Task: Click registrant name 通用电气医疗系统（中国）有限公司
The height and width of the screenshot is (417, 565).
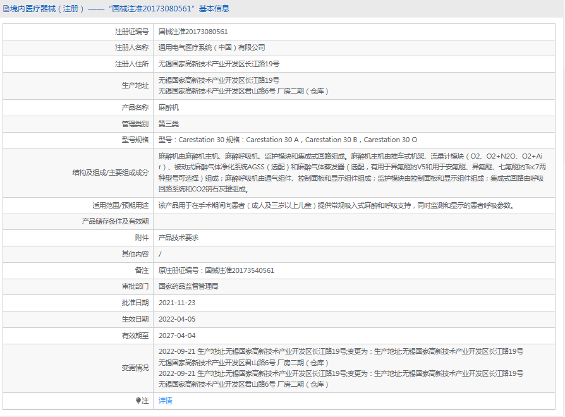Action: pos(212,47)
